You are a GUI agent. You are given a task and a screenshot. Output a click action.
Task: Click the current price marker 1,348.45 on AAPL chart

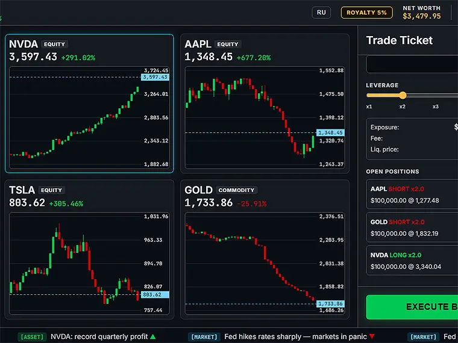[x=330, y=133]
